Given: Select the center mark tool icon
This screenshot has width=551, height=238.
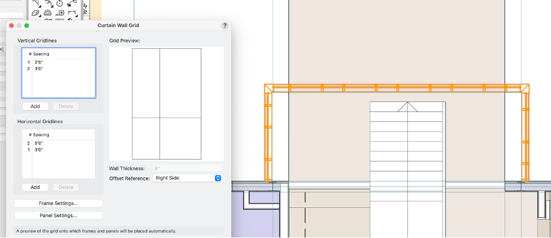Looking at the screenshot, I should coord(61,12).
